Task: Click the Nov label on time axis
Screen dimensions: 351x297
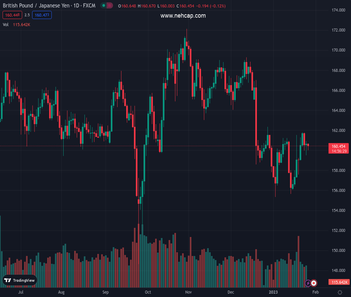Action: (x=188, y=293)
